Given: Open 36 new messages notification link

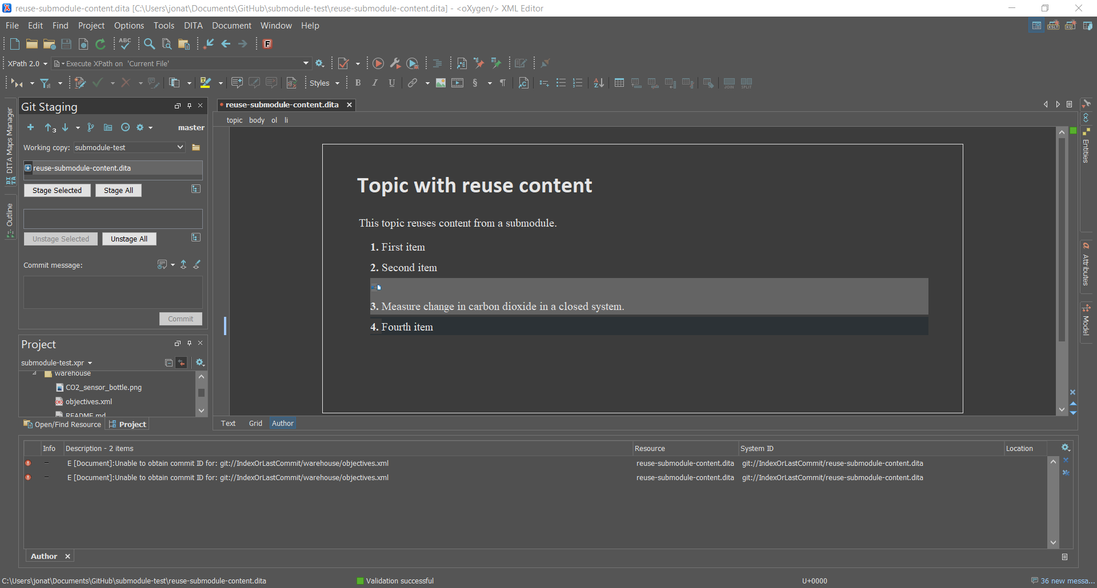Looking at the screenshot, I should pos(1063,581).
